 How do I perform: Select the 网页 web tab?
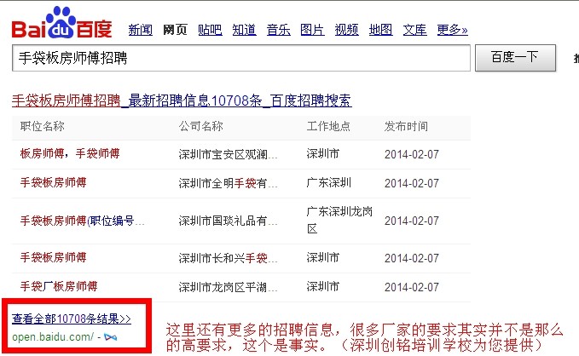175,30
